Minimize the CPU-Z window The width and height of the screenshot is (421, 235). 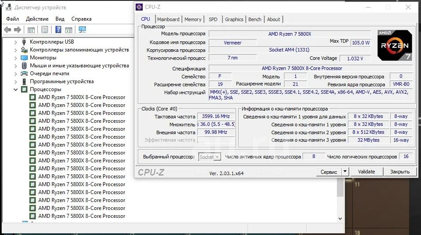[x=368, y=7]
